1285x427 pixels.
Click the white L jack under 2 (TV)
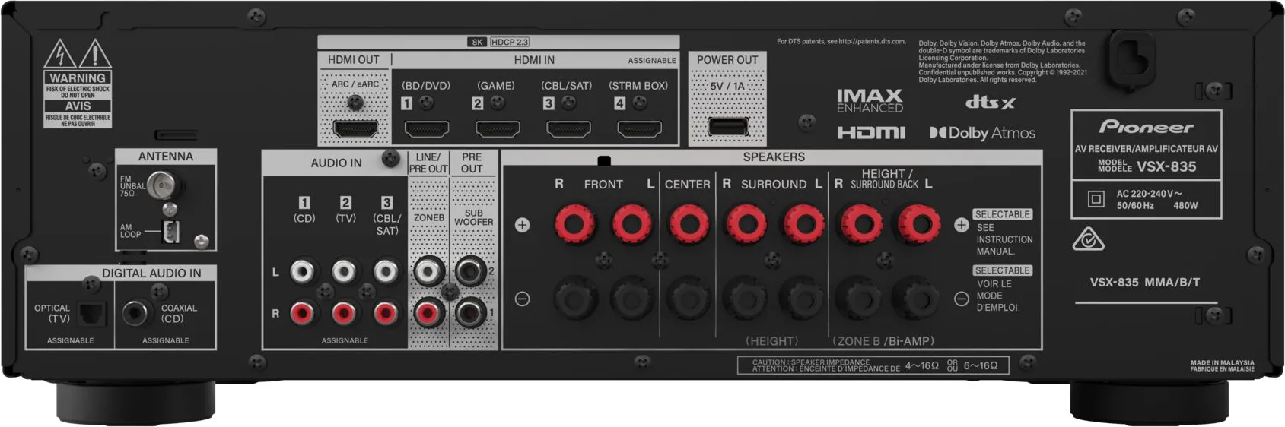click(344, 271)
